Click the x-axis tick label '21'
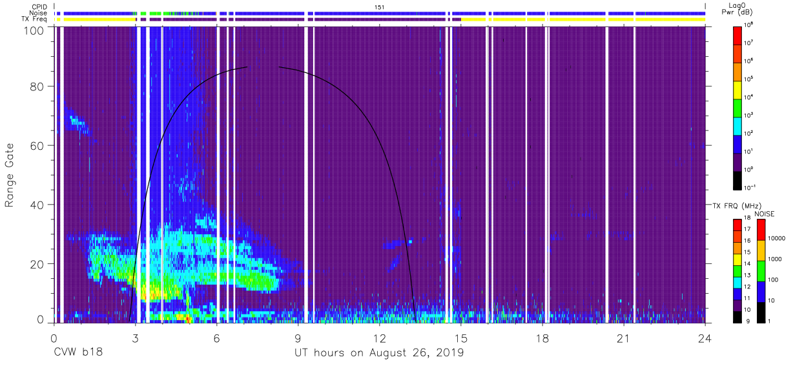This screenshot has width=793, height=366. pyautogui.click(x=623, y=339)
